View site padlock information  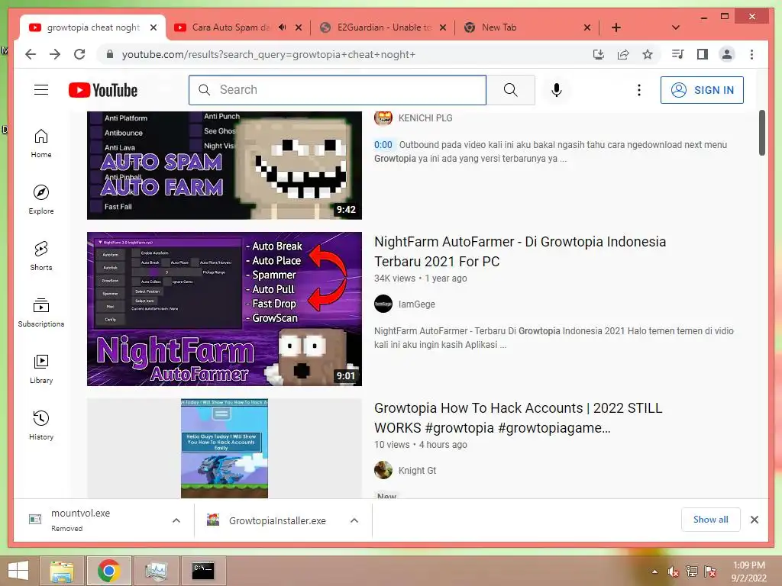(110, 54)
